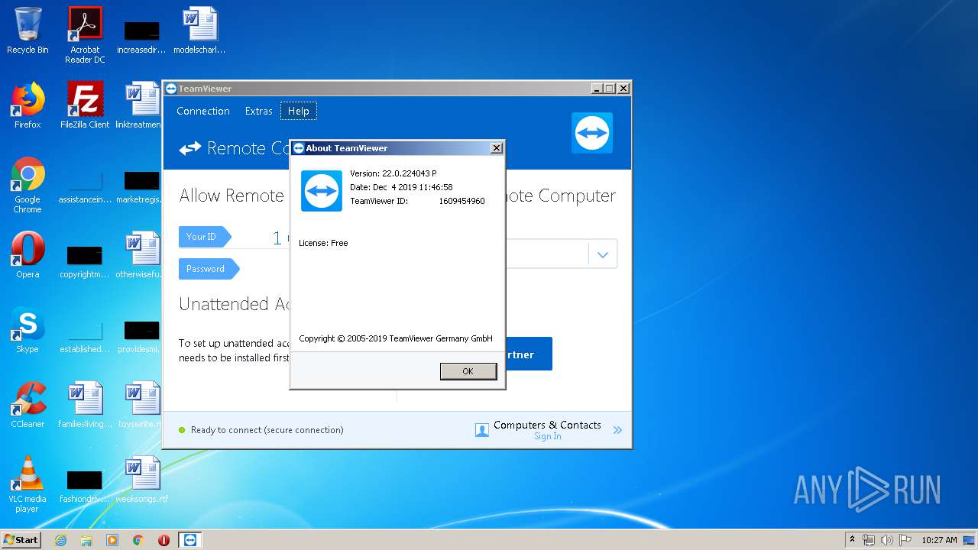Click TeamViewer logo in blue header
978x550 pixels.
point(592,133)
